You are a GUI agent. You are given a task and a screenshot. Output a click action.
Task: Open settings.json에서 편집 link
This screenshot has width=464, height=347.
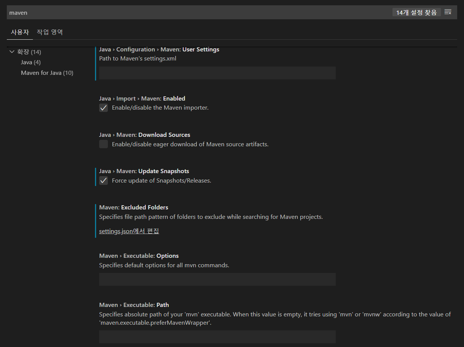[x=129, y=231]
